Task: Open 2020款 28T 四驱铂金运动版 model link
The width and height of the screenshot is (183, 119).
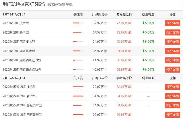Action: 22,70
